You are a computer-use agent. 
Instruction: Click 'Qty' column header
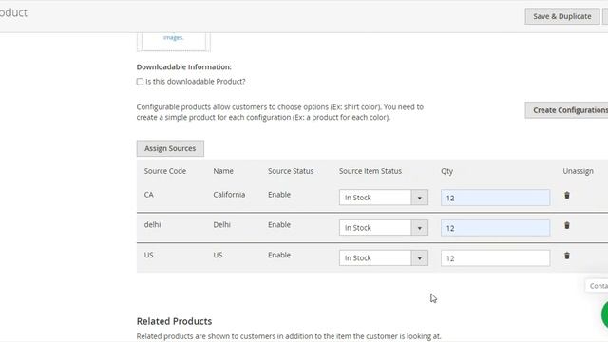coord(446,171)
